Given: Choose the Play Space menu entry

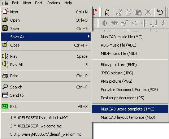Looking at the screenshot, I should (46, 56).
